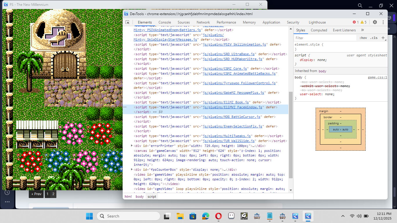Viewport: 397px width, 223px height.
Task: Select the body breadcrumb
Action: pos(140,197)
